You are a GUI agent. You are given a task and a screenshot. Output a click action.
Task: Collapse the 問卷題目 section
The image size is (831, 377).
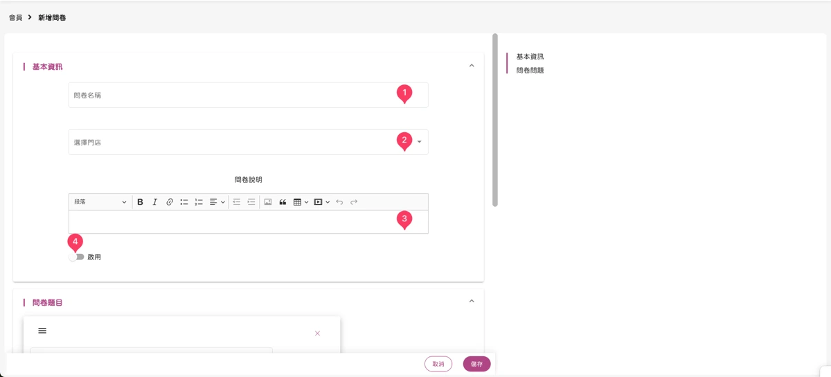coord(472,302)
